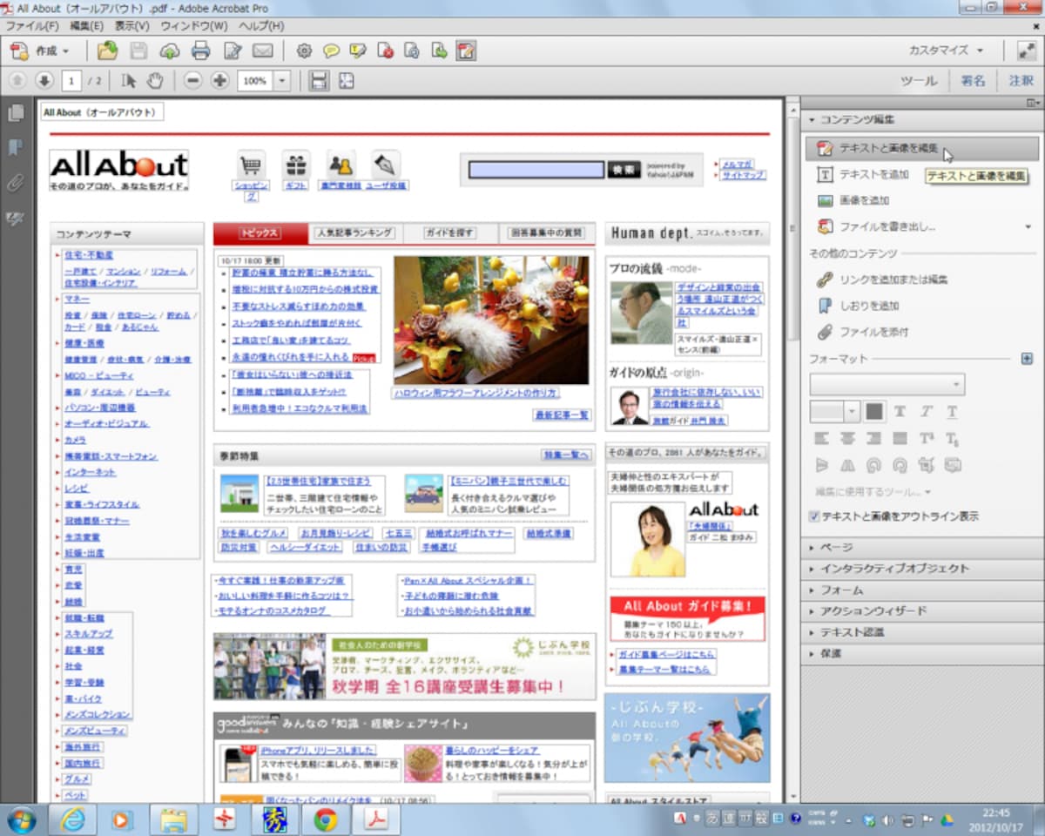Click the email envelope icon in toolbar
Screen dimensions: 1045x836
(262, 51)
